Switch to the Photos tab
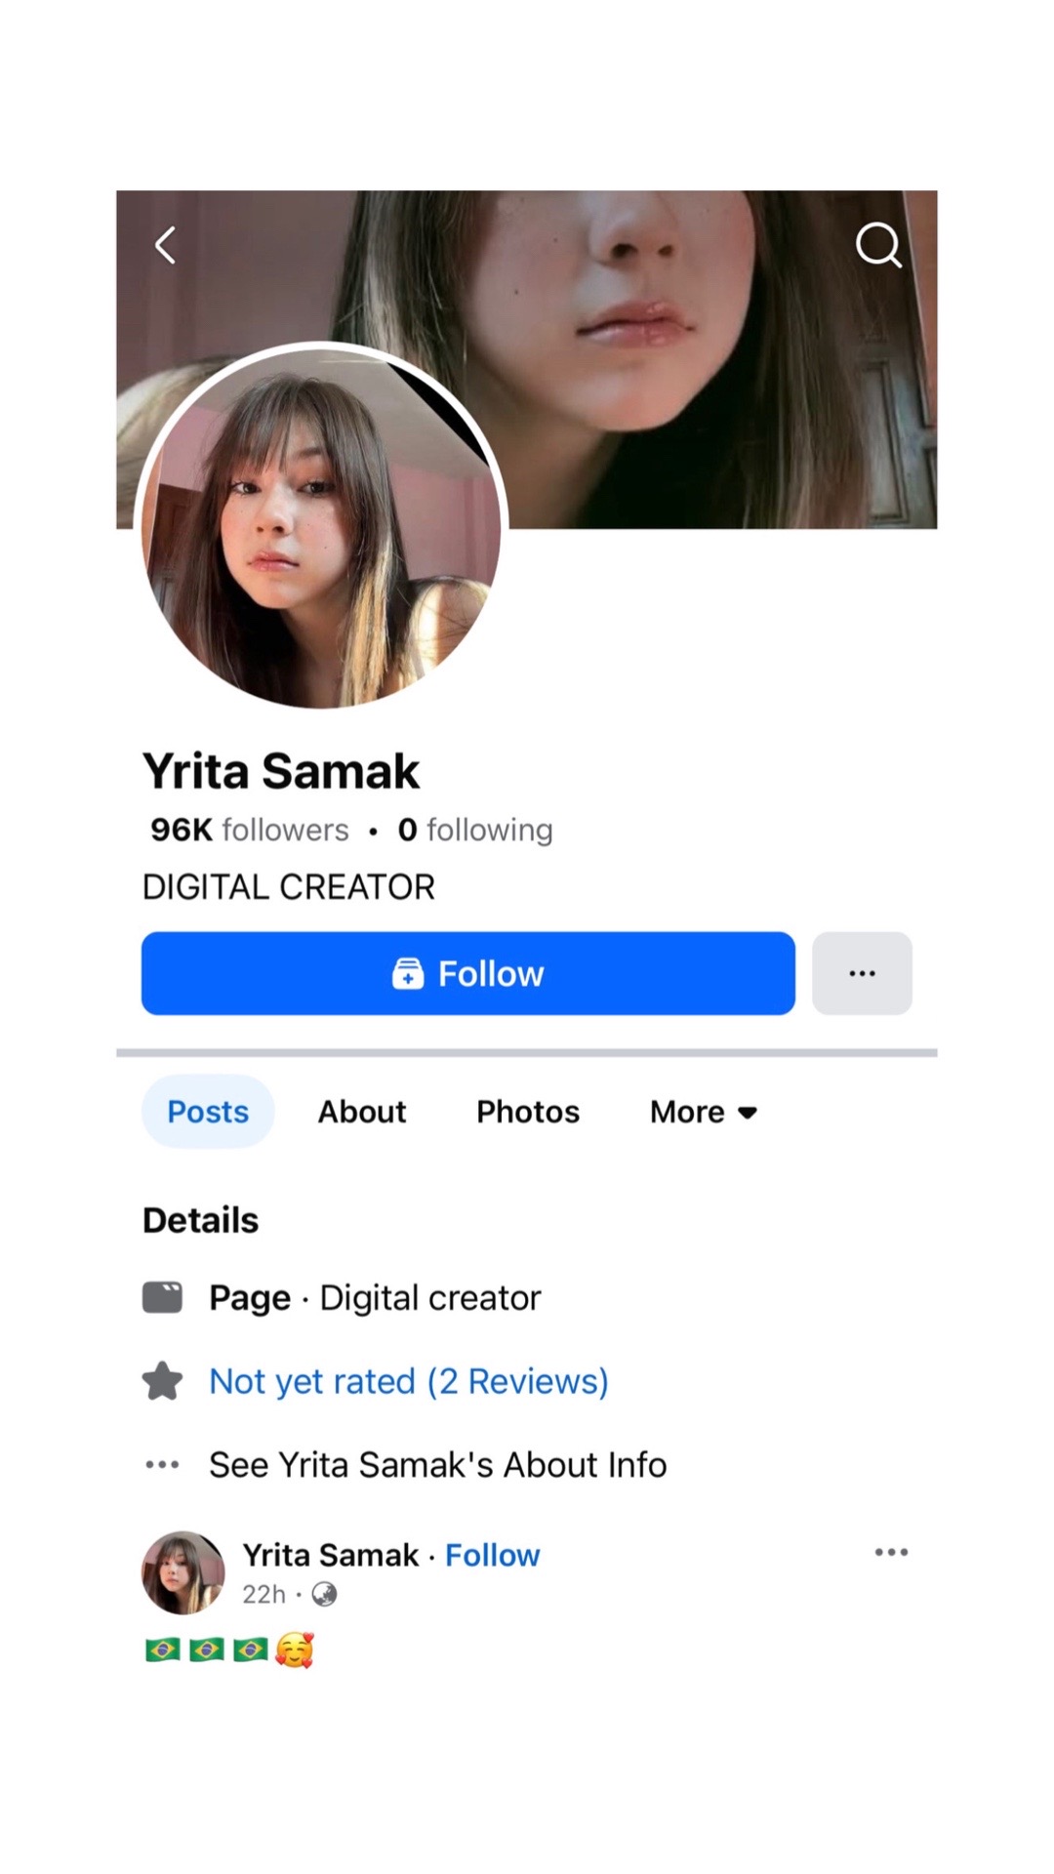 click(528, 1112)
